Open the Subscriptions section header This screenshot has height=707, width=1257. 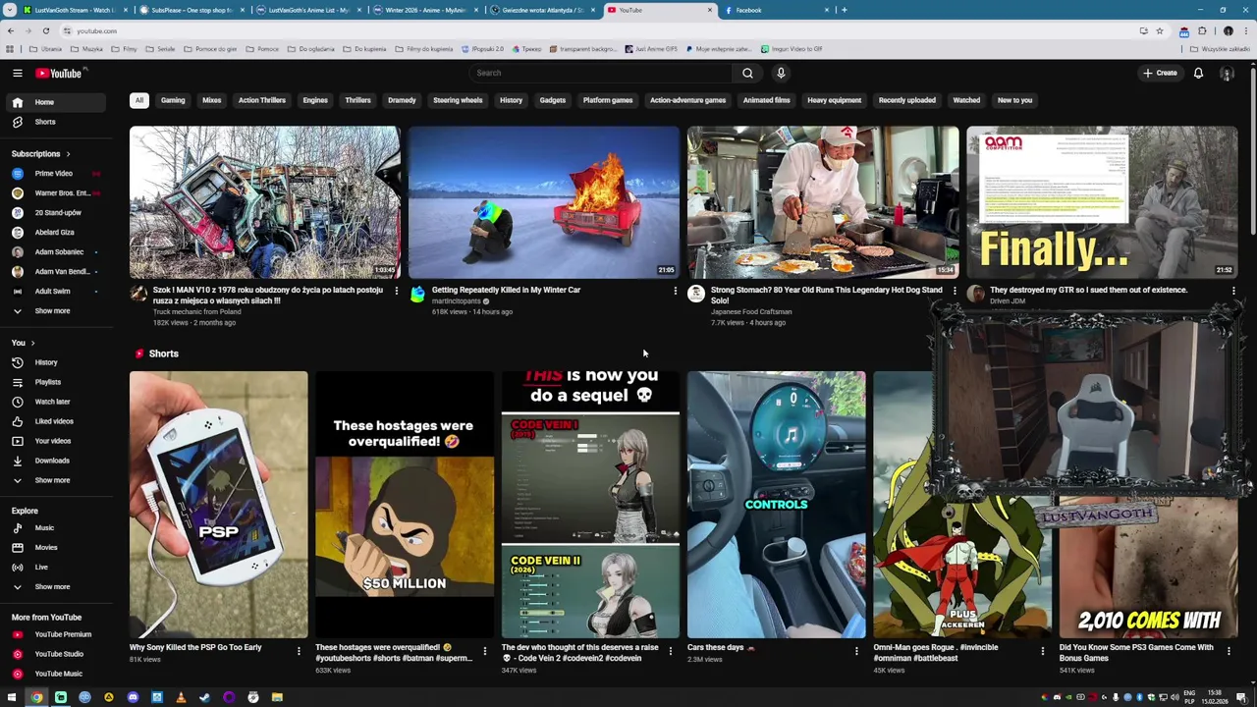[x=41, y=154]
